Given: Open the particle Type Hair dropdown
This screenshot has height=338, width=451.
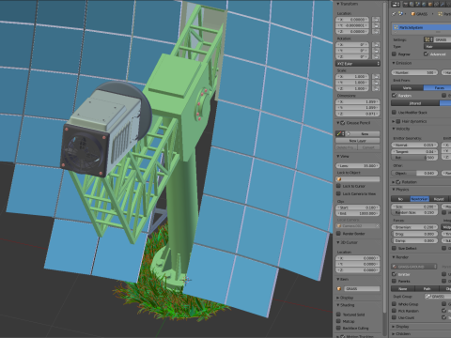Looking at the screenshot, I should (438, 46).
